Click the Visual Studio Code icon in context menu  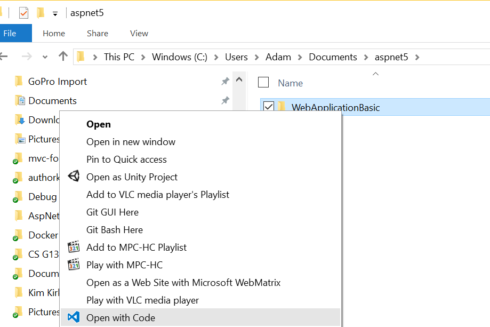74,317
